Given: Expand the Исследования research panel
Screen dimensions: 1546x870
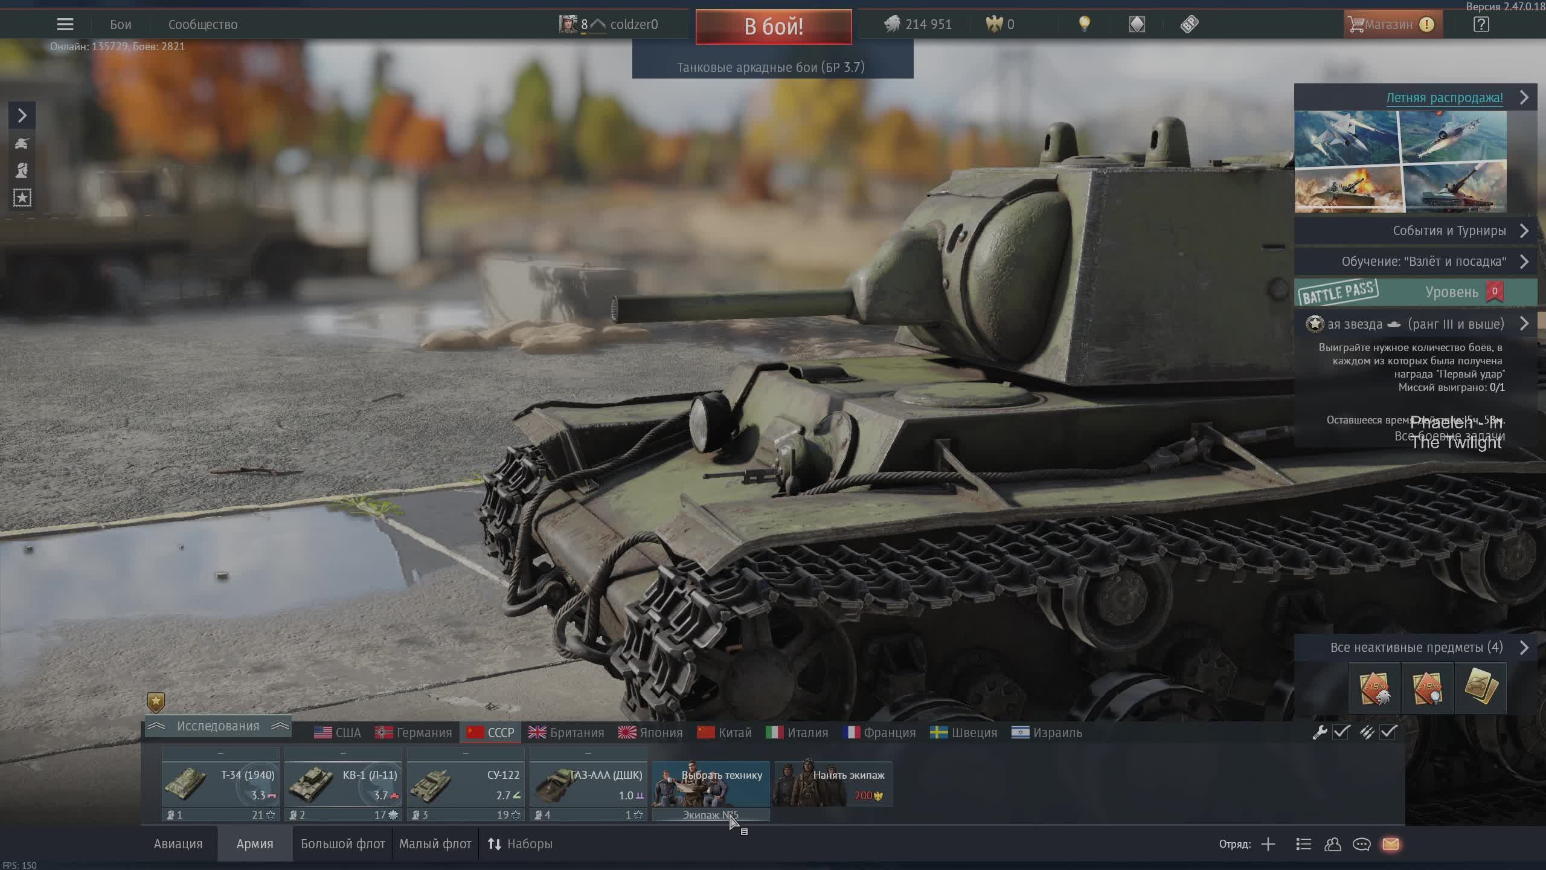Looking at the screenshot, I should pyautogui.click(x=218, y=726).
